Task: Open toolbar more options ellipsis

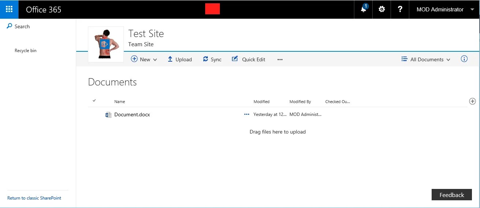Action: [x=280, y=59]
